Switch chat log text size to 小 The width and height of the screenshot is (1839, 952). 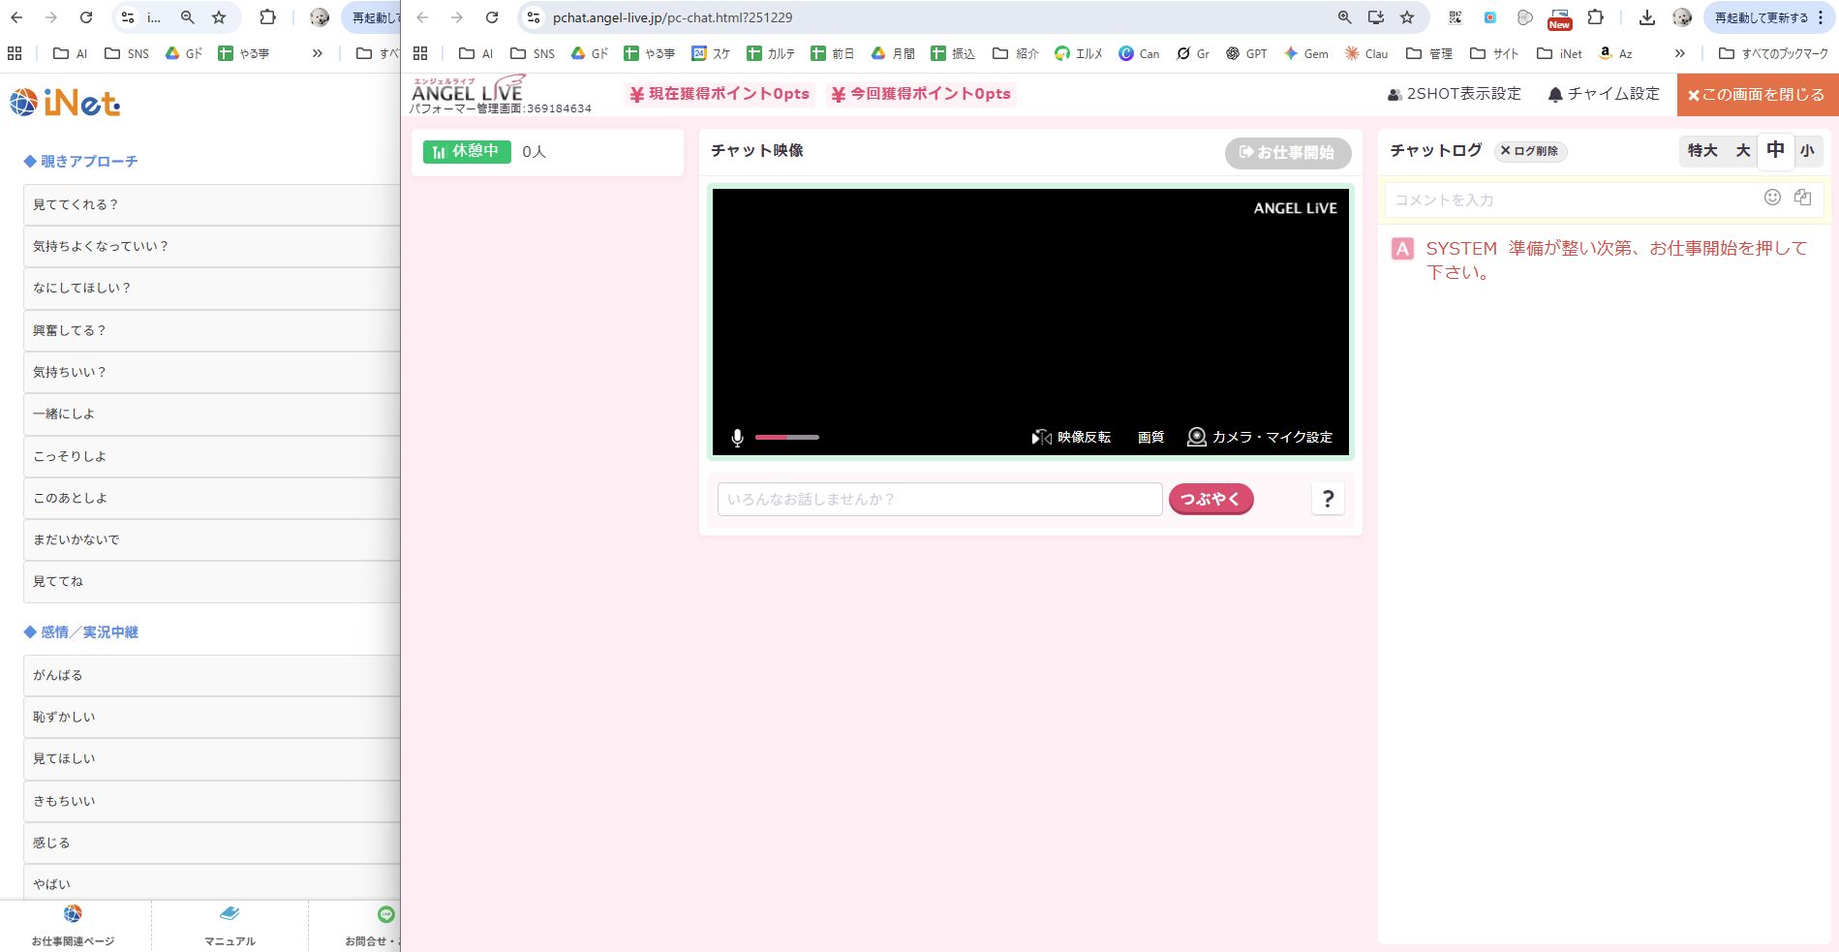click(x=1808, y=151)
